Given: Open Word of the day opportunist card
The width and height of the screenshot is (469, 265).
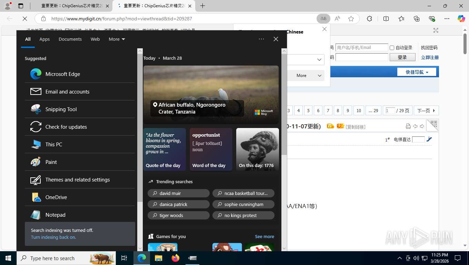Looking at the screenshot, I should pyautogui.click(x=211, y=149).
